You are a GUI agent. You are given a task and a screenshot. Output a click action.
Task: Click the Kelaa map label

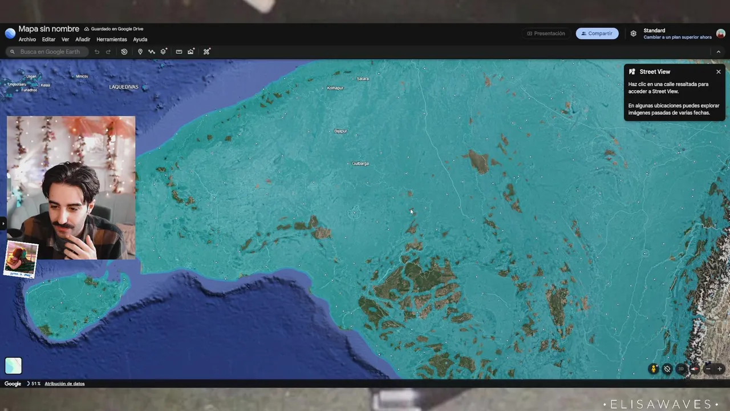point(46,85)
